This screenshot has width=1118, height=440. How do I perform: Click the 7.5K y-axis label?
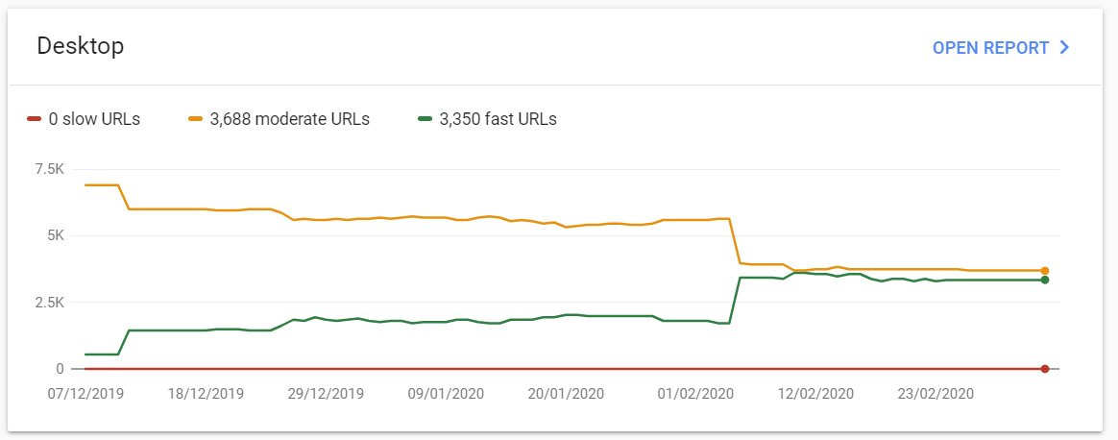click(49, 170)
